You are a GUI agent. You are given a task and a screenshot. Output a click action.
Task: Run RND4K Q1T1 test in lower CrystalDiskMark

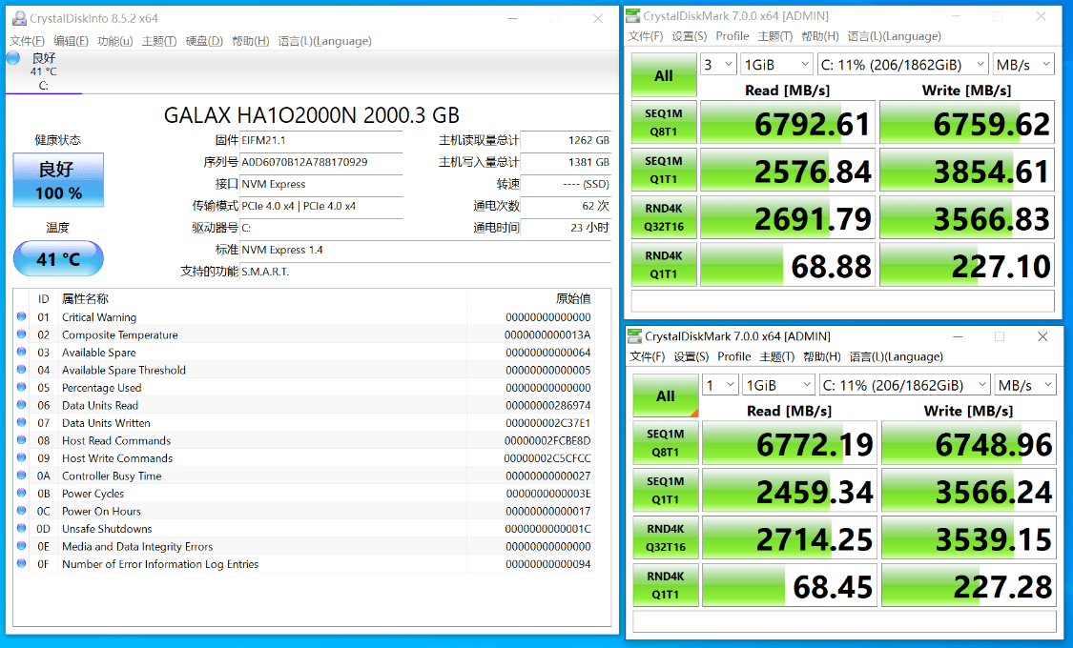666,585
